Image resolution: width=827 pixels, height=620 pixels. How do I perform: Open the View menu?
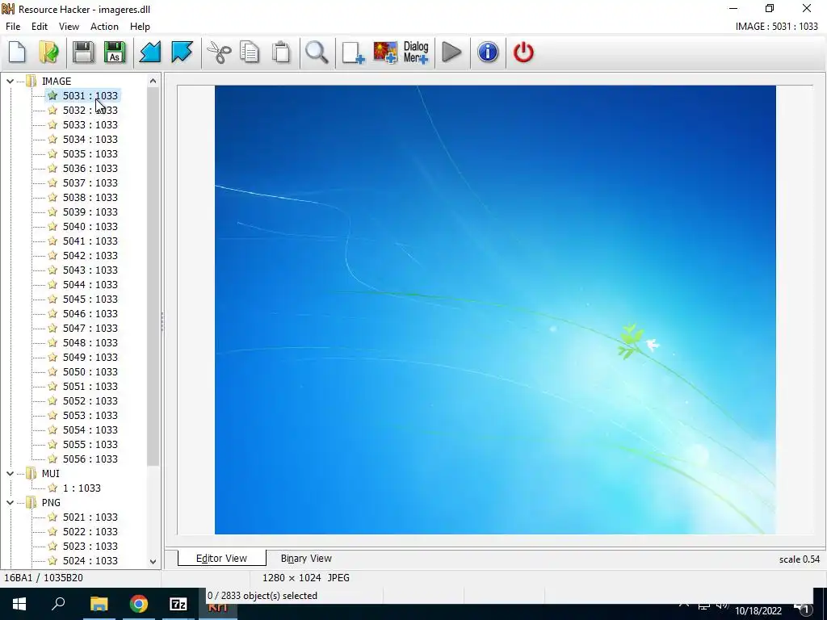point(69,27)
